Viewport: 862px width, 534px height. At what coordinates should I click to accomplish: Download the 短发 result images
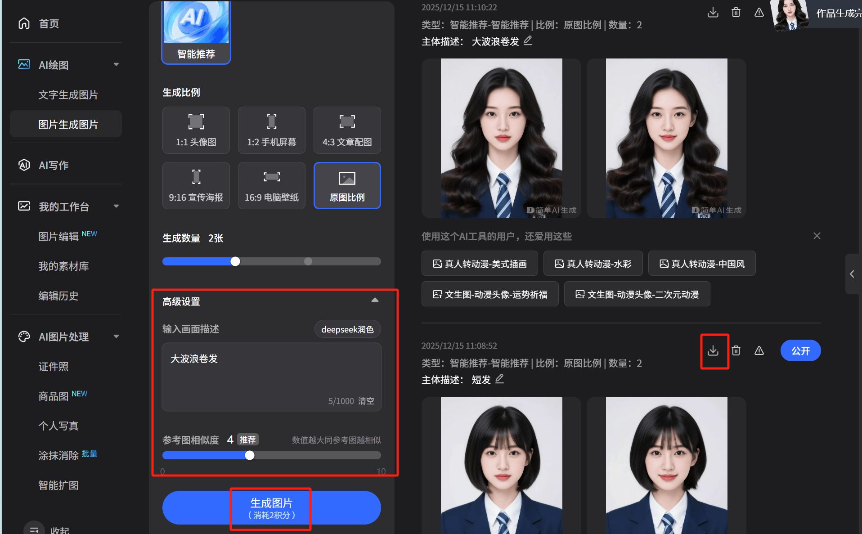(x=713, y=350)
